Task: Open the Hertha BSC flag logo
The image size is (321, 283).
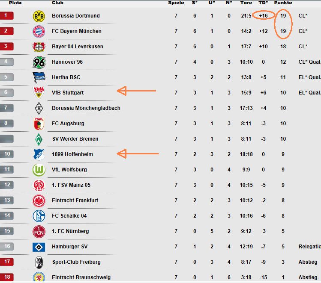Action: click(39, 77)
